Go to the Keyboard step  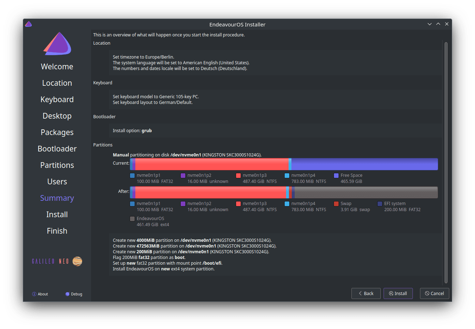coord(57,100)
